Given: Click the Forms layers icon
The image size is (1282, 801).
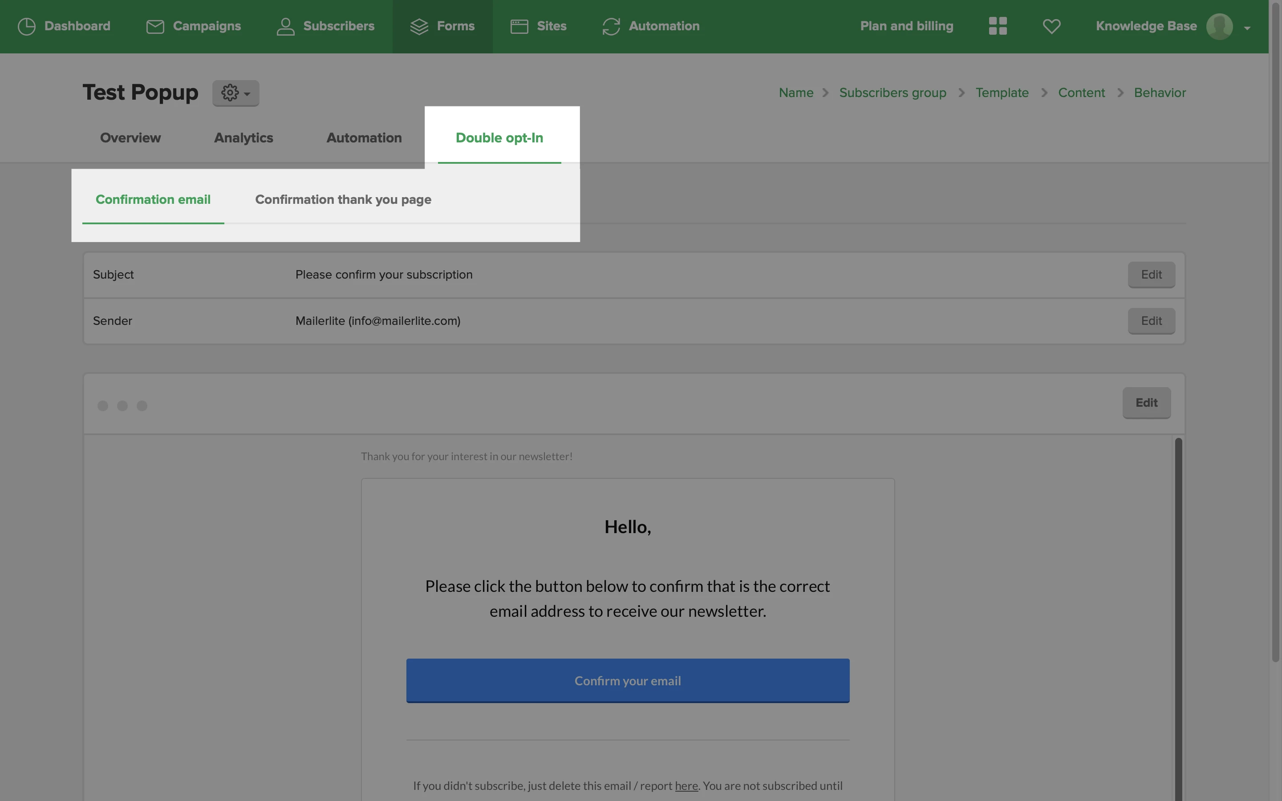Looking at the screenshot, I should pyautogui.click(x=419, y=27).
